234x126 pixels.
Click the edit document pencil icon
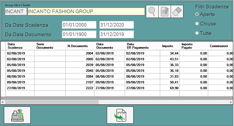[x=165, y=11]
